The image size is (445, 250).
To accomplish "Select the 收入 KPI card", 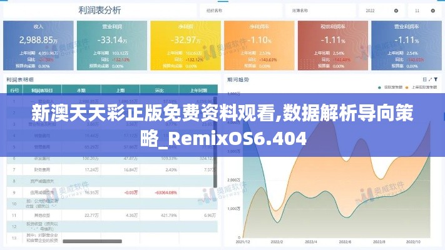I will click(38, 45).
